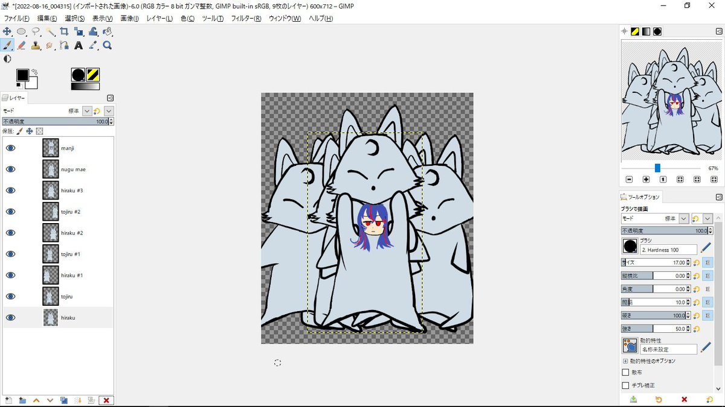Image resolution: width=725 pixels, height=407 pixels.
Task: Create a new layer group
Action: [x=22, y=400]
